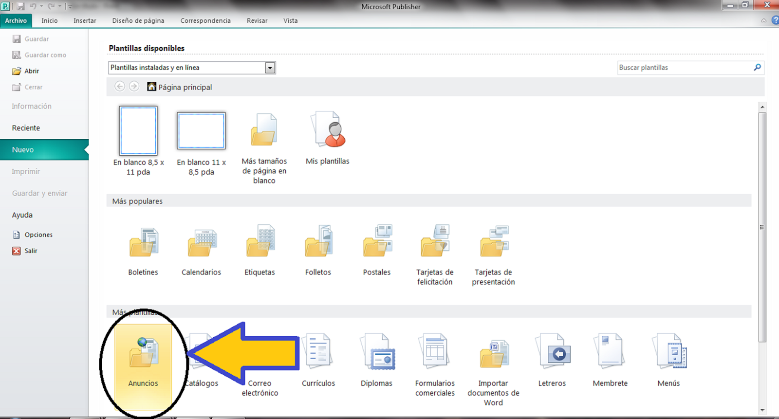Open Mis plantillas folder
This screenshot has height=419, width=779.
(328, 139)
